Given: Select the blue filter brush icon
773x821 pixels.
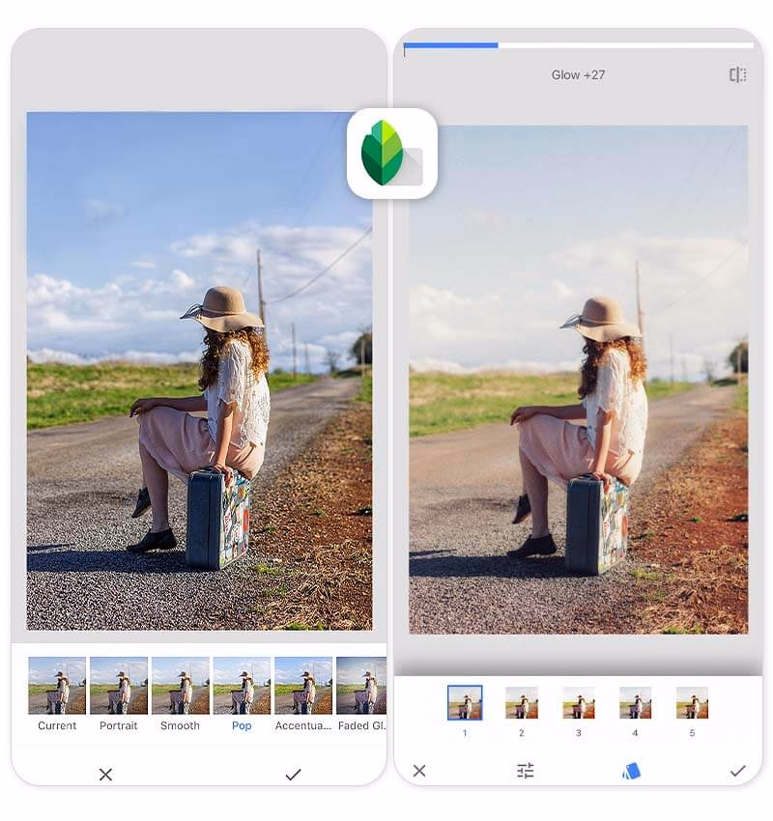Looking at the screenshot, I should 631,771.
